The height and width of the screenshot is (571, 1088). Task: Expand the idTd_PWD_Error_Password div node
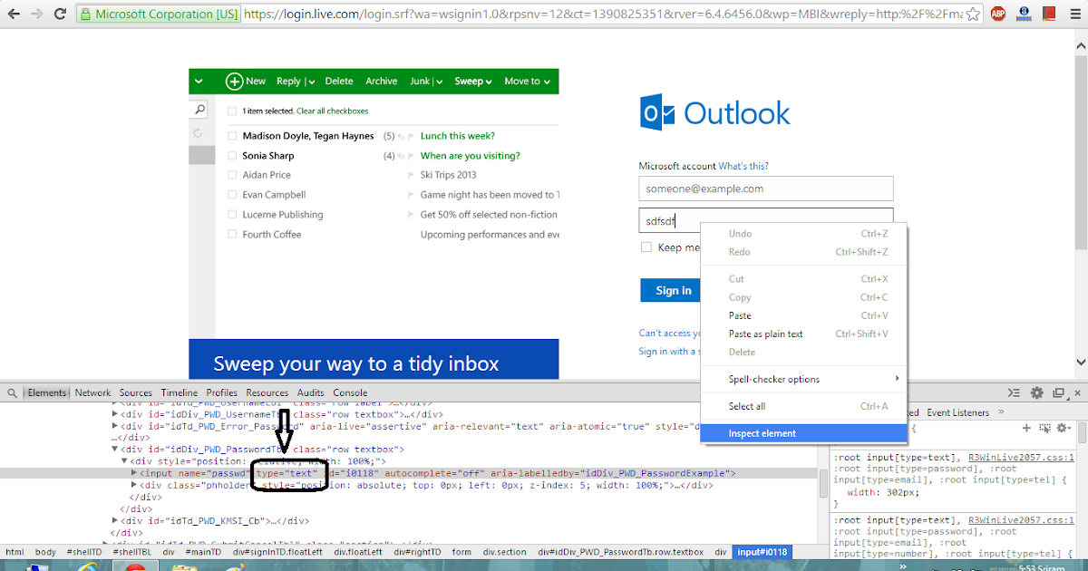[x=115, y=426]
